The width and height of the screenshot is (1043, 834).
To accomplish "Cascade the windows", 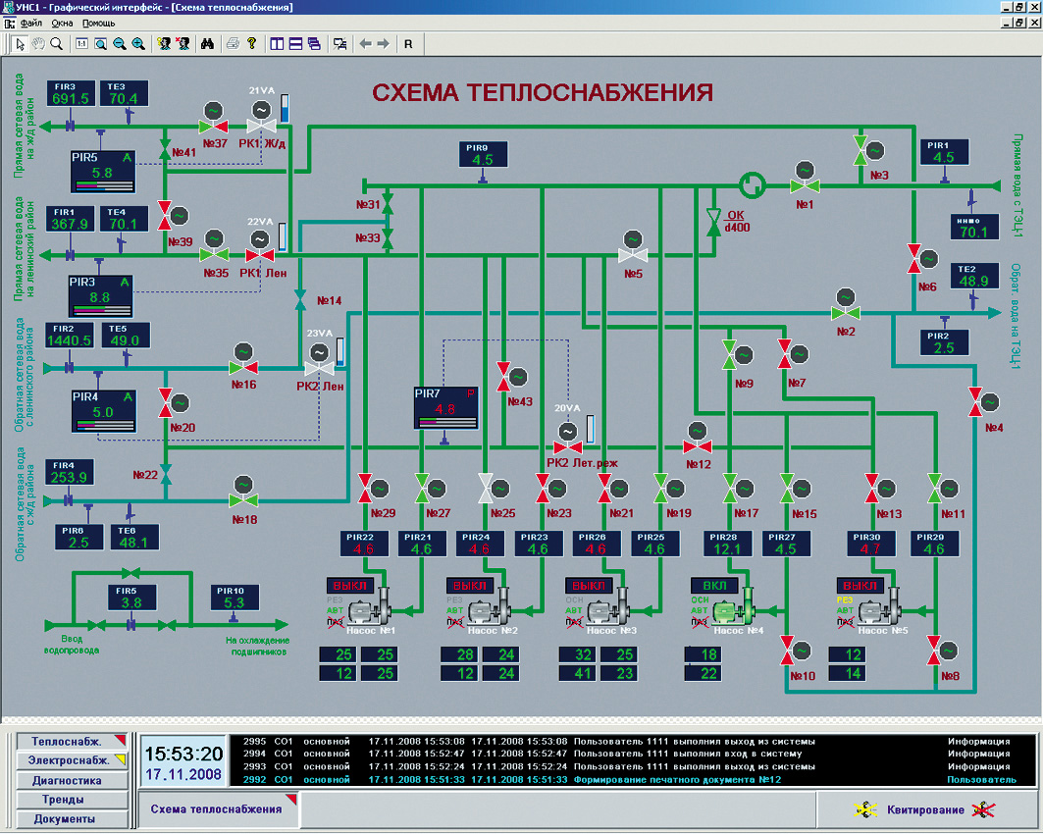I will pos(314,44).
